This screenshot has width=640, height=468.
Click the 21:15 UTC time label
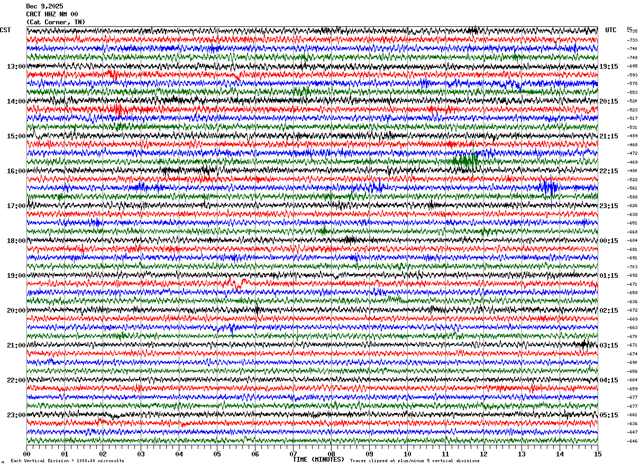(609, 136)
